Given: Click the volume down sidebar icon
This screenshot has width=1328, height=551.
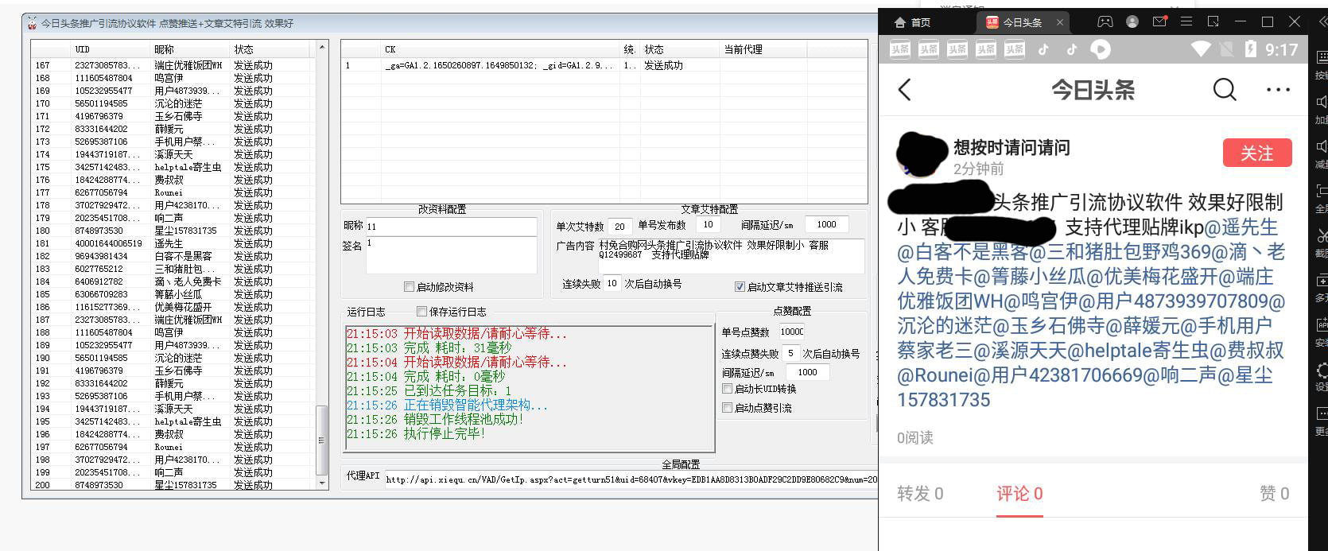Looking at the screenshot, I should click(x=1321, y=146).
